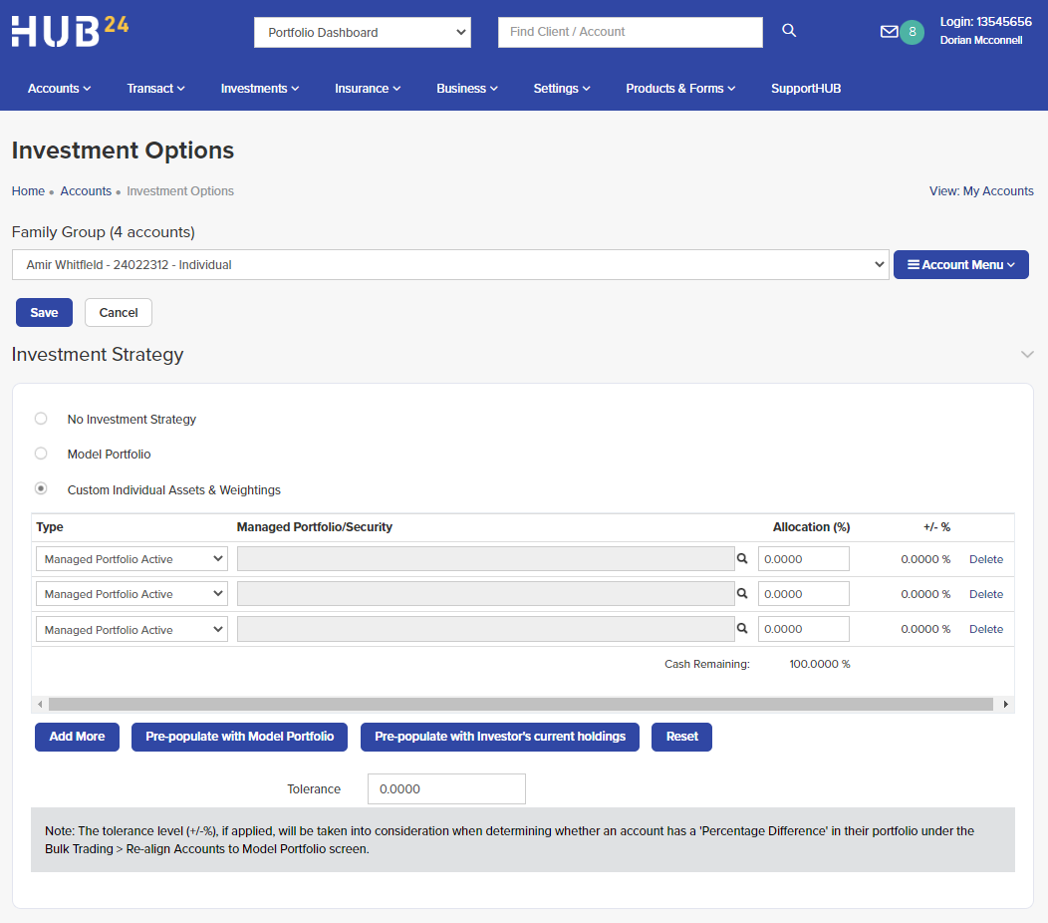Click the magnifier icon in third security row
The width and height of the screenshot is (1048, 923).
tap(742, 628)
